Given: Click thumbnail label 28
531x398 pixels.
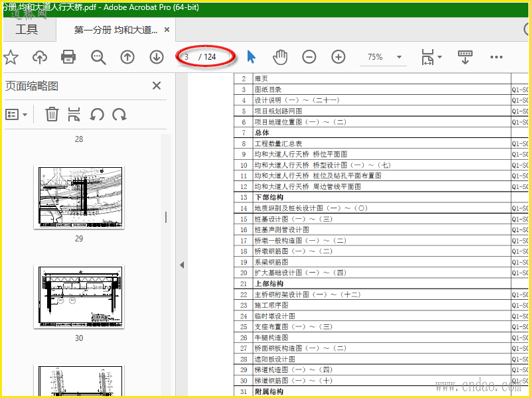Looking at the screenshot, I should (x=79, y=139).
